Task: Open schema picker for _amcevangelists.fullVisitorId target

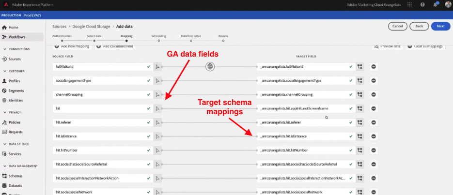Action: pyautogui.click(x=359, y=67)
